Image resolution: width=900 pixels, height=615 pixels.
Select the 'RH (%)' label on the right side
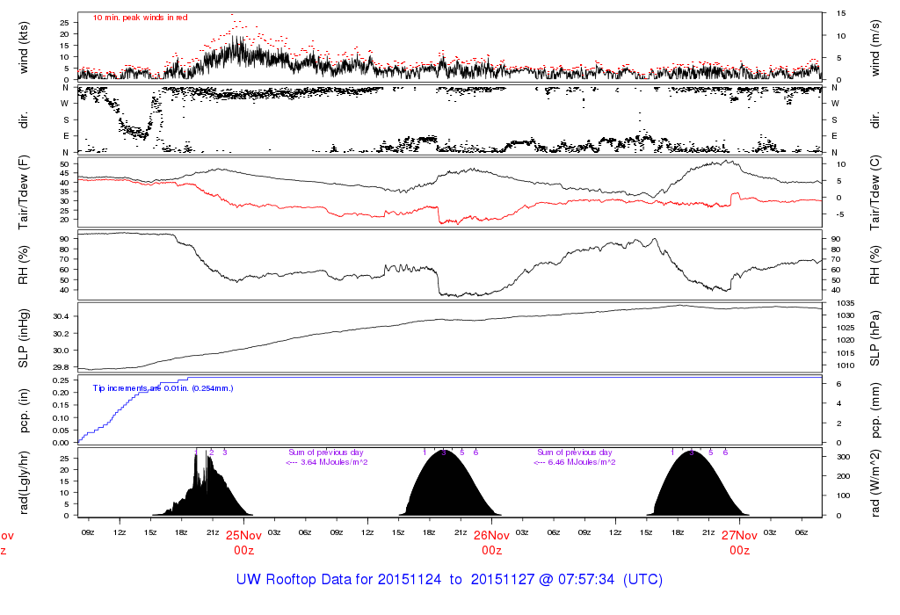[875, 265]
